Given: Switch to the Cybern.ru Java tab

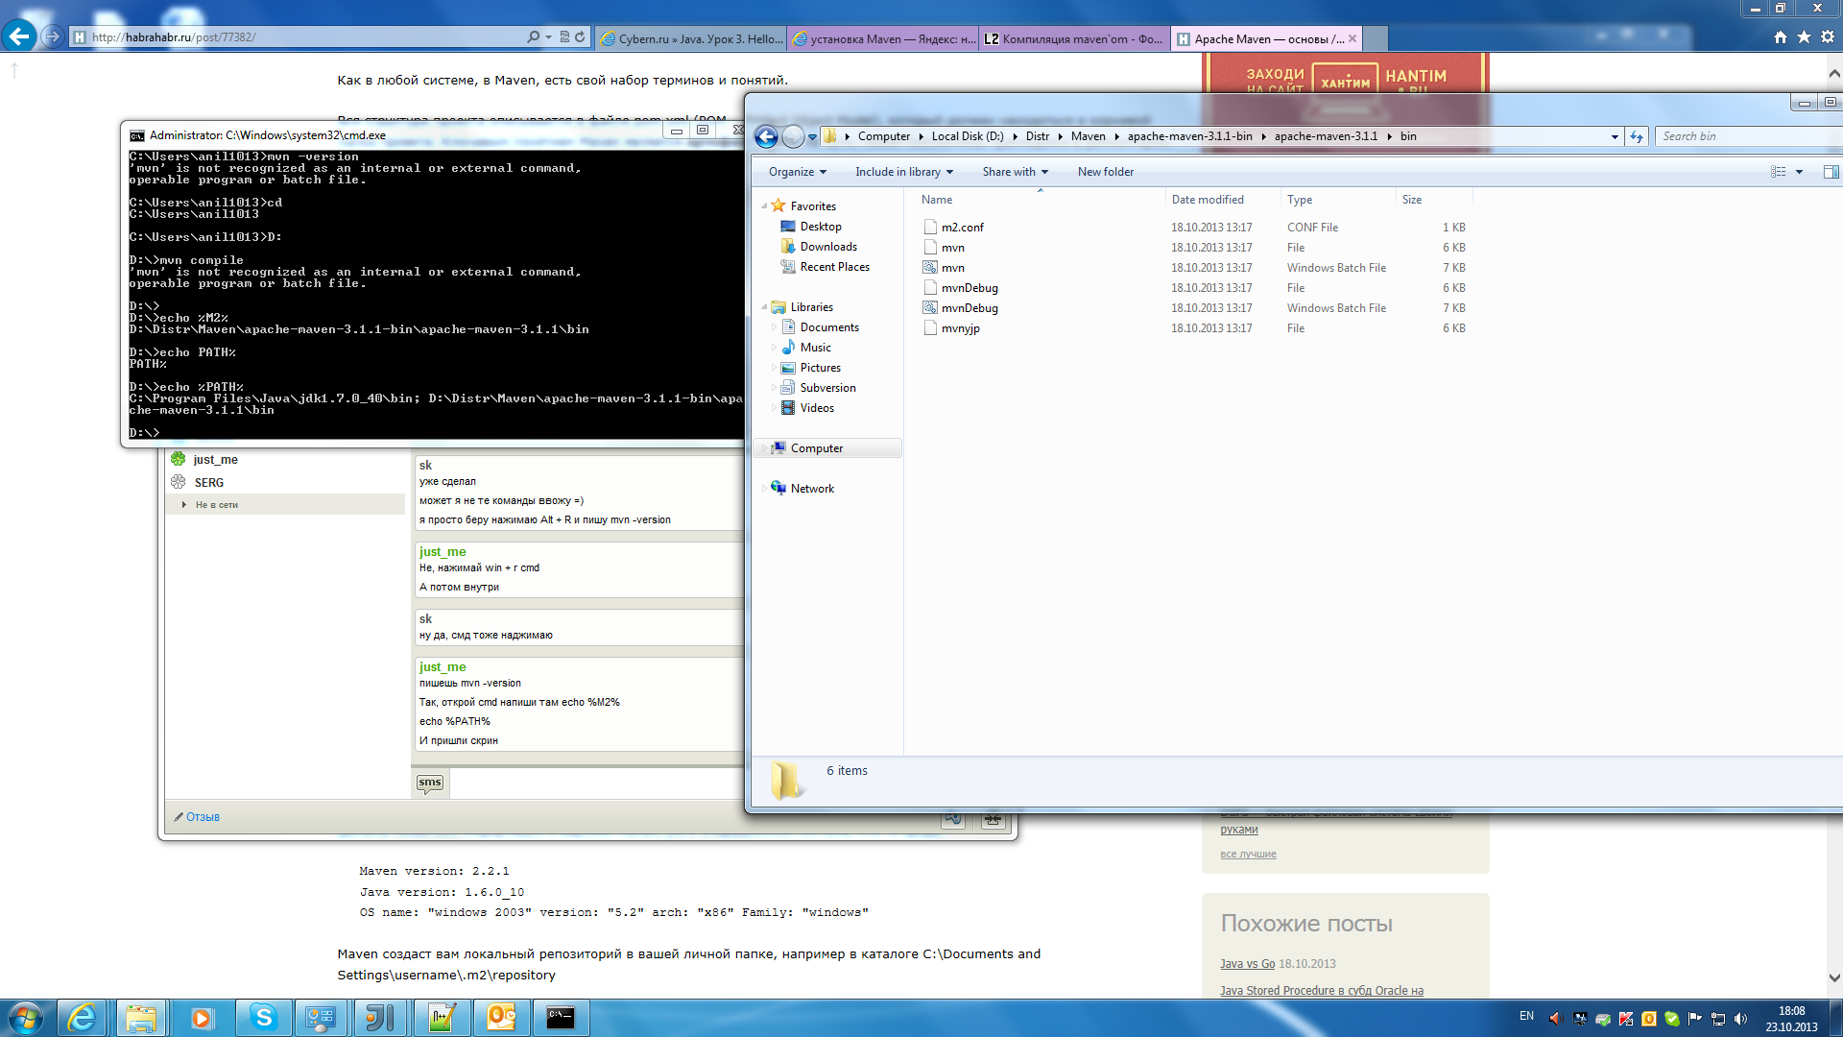Looking at the screenshot, I should click(x=691, y=38).
